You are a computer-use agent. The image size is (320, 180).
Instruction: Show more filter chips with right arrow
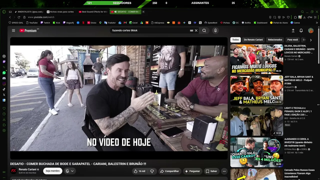[311, 40]
